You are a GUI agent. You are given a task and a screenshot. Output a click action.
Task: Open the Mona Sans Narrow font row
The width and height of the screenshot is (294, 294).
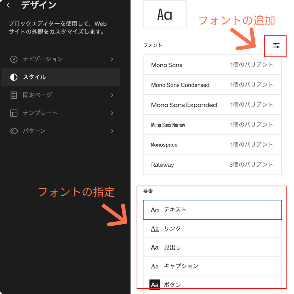coord(212,125)
